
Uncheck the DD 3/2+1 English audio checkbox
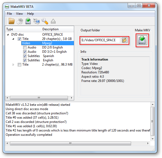coord(25,52)
